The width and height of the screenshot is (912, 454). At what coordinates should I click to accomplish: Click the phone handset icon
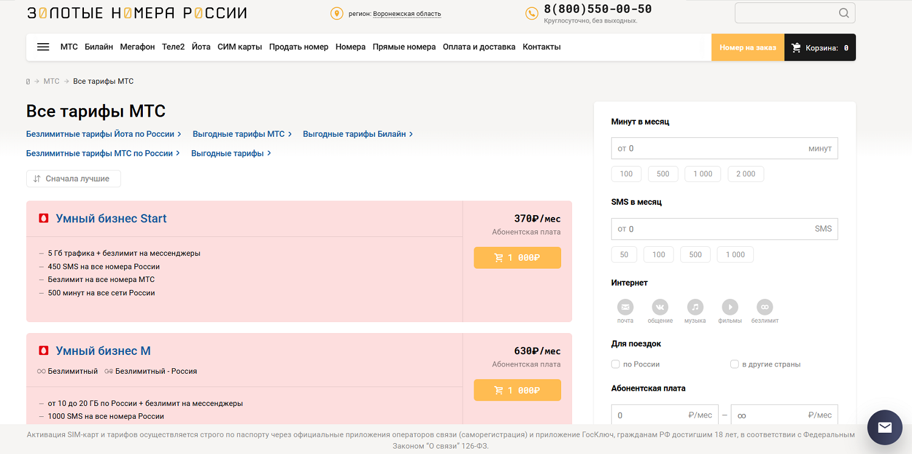(x=531, y=13)
